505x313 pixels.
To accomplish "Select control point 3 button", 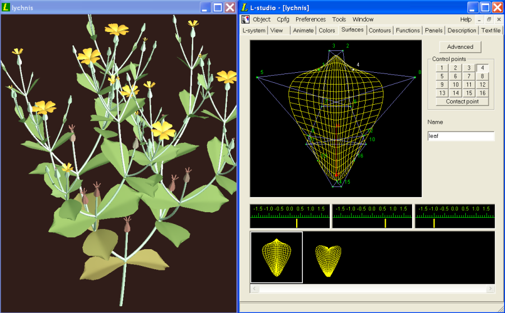I will tap(469, 68).
